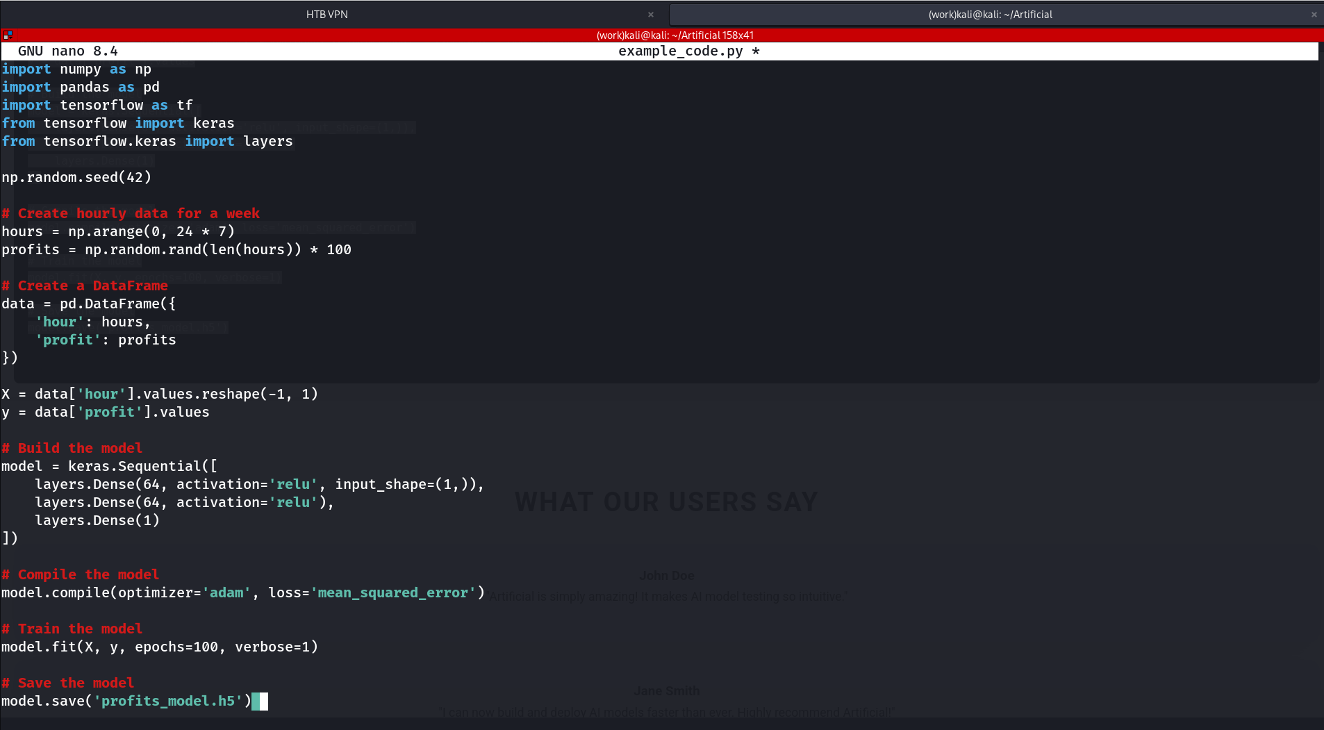1324x730 pixels.
Task: Close the HTB VPN tab
Action: coord(651,15)
